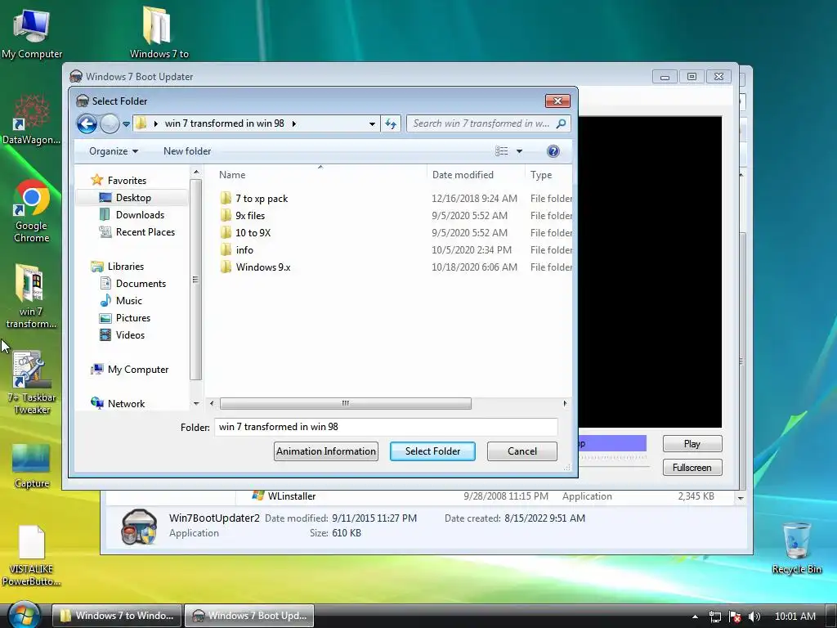Click the file list scroll right arrow
837x628 pixels.
pyautogui.click(x=566, y=403)
